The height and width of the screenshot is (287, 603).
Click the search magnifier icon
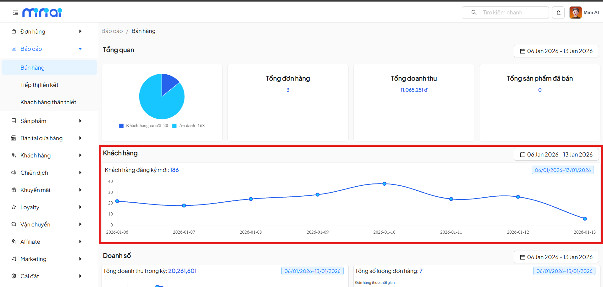tap(474, 13)
